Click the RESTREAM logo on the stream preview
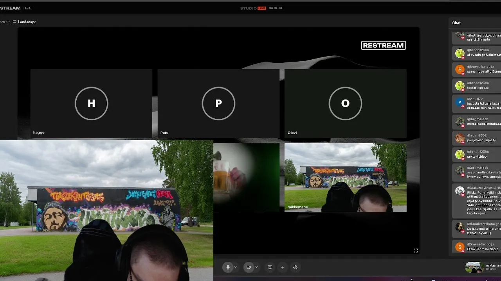The height and width of the screenshot is (281, 501). coord(383,45)
